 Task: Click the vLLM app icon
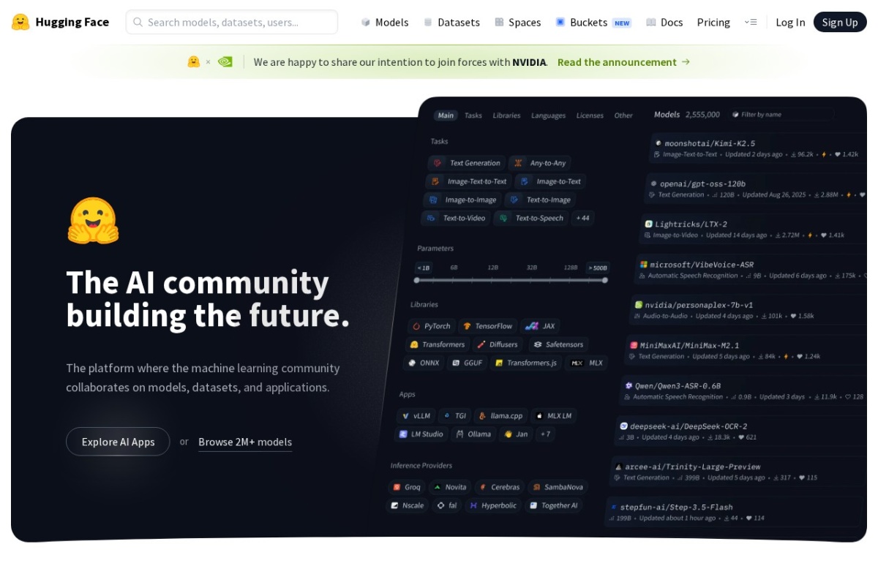(x=405, y=415)
